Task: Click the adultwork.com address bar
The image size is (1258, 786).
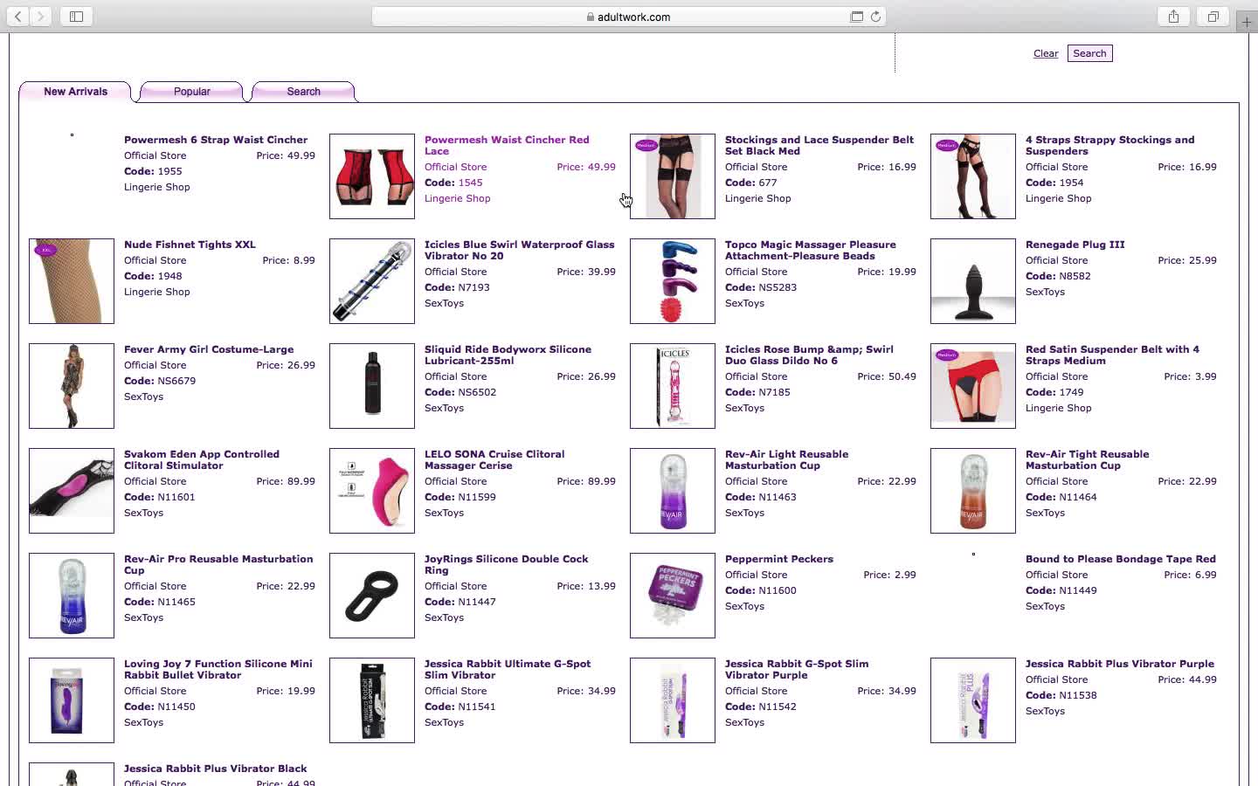Action: coord(629,17)
